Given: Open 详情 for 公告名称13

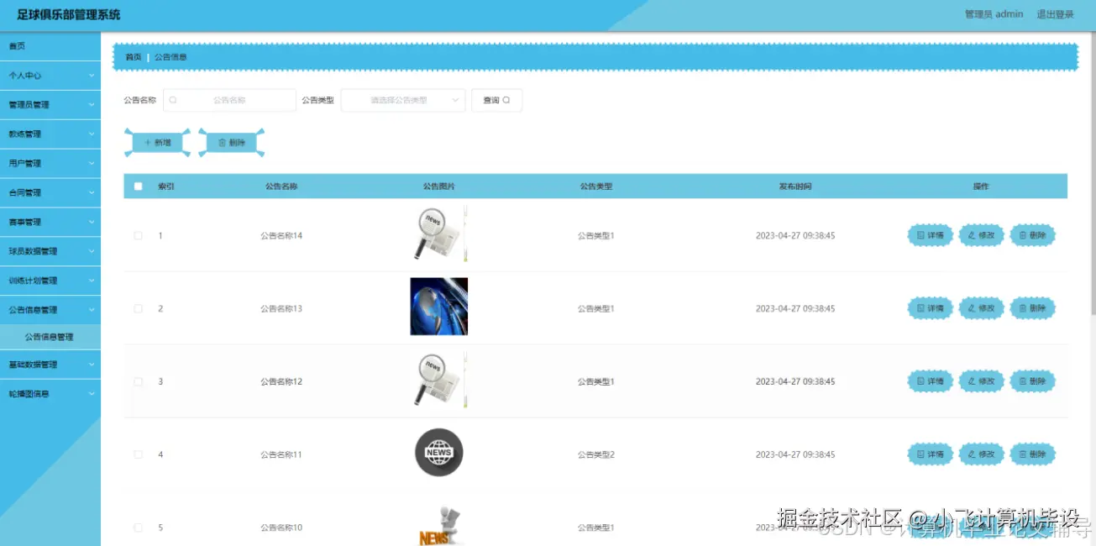Looking at the screenshot, I should pos(930,308).
